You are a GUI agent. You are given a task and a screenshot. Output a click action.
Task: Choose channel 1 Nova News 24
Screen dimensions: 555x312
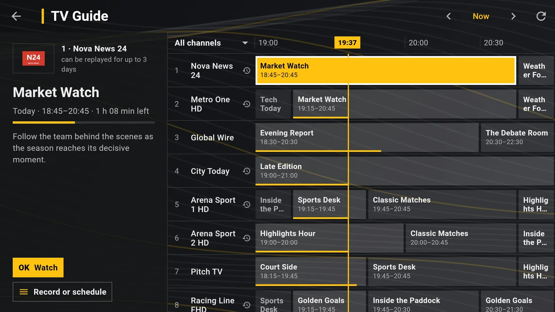click(211, 70)
